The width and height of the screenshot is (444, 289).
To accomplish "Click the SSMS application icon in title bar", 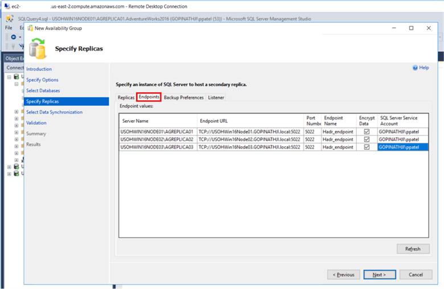I will tap(10, 19).
